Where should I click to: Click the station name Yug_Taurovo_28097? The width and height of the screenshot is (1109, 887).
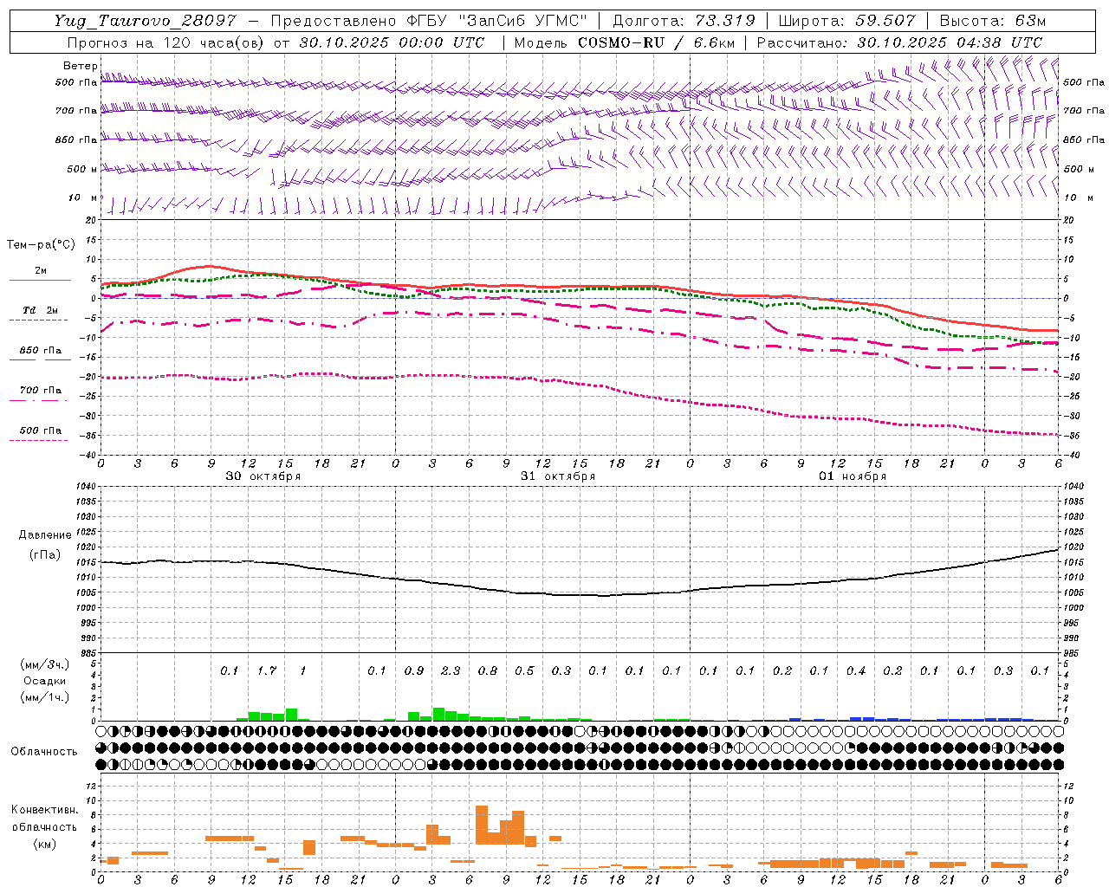[x=145, y=21]
